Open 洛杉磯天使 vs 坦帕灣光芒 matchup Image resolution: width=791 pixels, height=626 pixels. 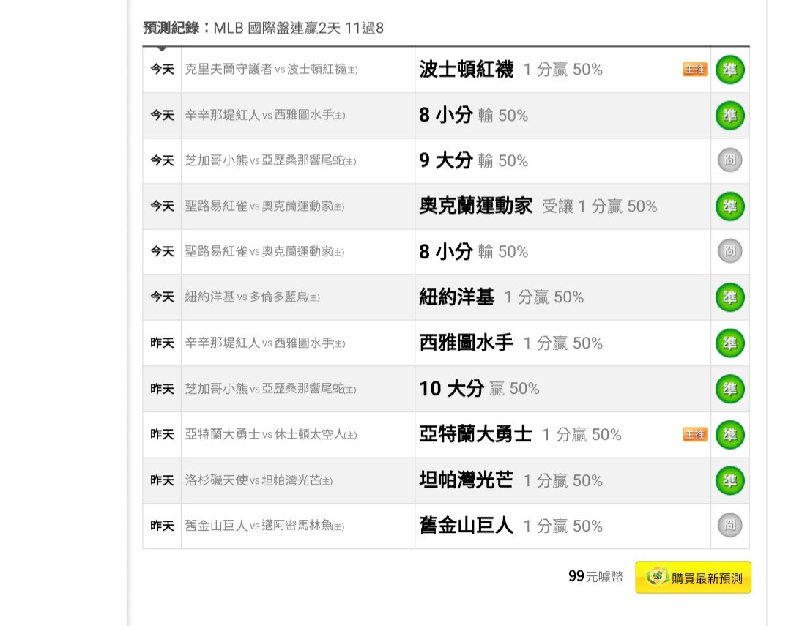coord(259,481)
